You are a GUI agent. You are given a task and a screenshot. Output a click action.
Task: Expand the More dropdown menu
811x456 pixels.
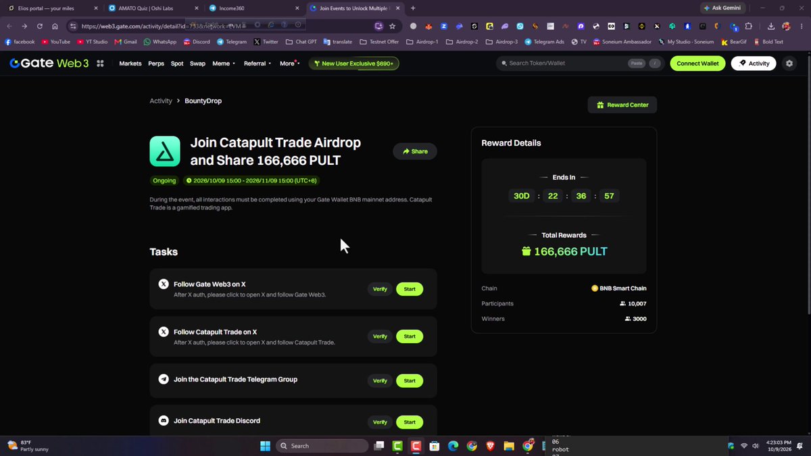(x=289, y=64)
